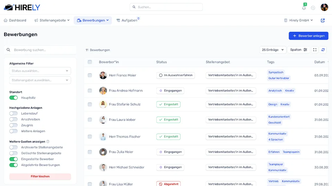Expand the 25 Einträge page size dropdown

pyautogui.click(x=273, y=50)
